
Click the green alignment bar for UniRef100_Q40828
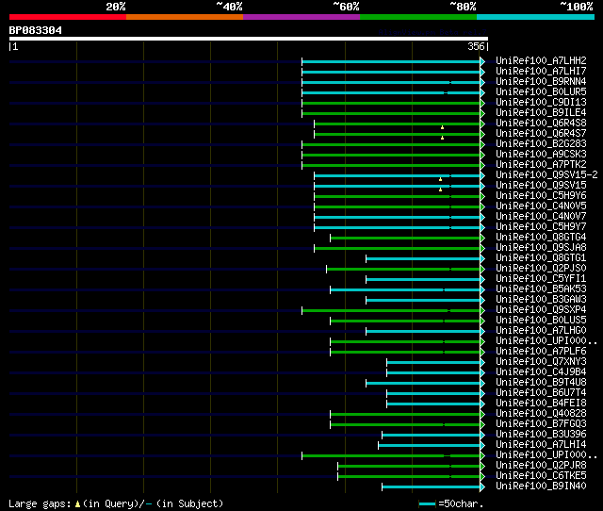click(405, 415)
